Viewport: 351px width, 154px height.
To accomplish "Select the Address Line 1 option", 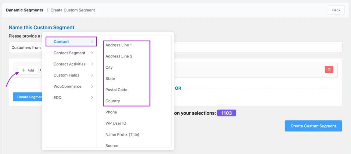I will click(119, 45).
